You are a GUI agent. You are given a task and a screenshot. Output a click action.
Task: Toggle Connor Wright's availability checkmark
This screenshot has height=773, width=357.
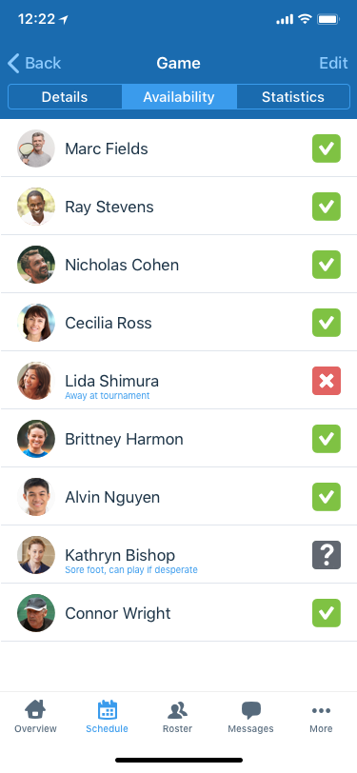tap(327, 613)
